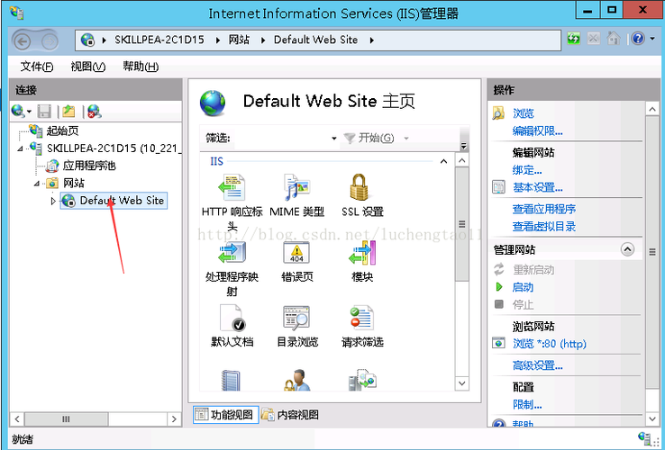Click the green 启动 start arrow icon
Image resolution: width=665 pixels, height=450 pixels.
point(499,287)
